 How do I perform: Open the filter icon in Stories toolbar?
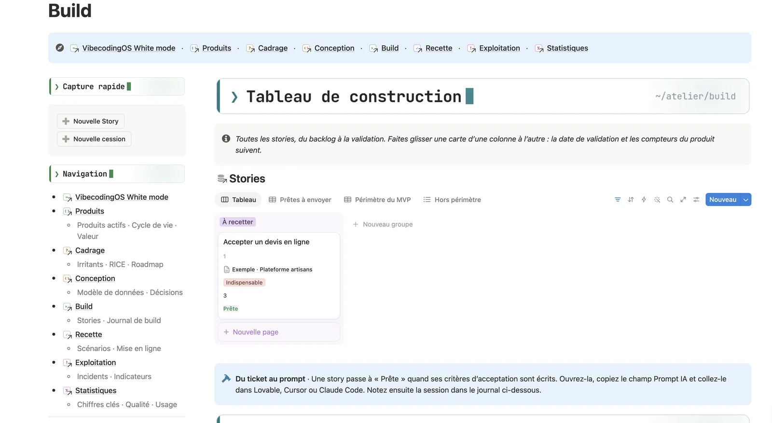[x=618, y=200]
